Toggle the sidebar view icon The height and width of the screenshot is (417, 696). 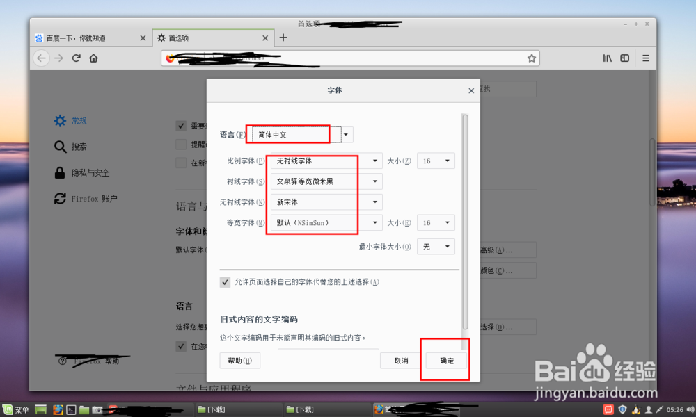click(626, 58)
